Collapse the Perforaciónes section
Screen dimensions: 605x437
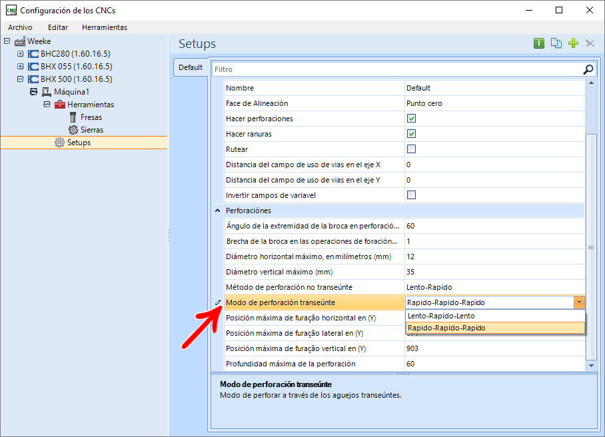point(218,211)
